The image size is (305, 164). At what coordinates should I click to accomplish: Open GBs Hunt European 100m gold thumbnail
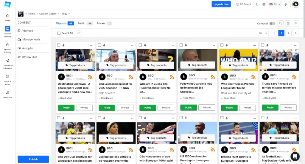pos(157,133)
